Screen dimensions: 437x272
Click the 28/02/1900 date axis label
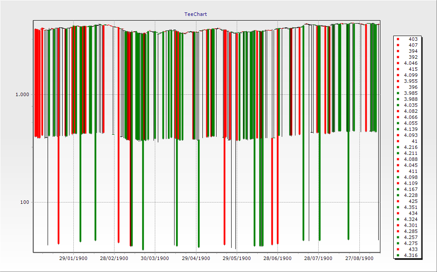tap(114, 258)
